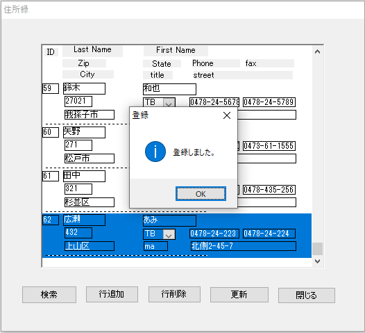The image size is (365, 333).
Task: Click the street field showing 北側2-45-7
Action: [x=244, y=246]
